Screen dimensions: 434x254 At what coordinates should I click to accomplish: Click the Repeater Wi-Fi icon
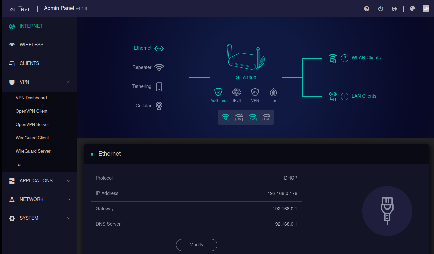coord(159,68)
